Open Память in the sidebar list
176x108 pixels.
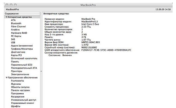[x=15, y=62]
